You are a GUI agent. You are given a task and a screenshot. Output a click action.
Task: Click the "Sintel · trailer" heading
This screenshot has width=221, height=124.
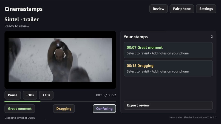point(22,19)
